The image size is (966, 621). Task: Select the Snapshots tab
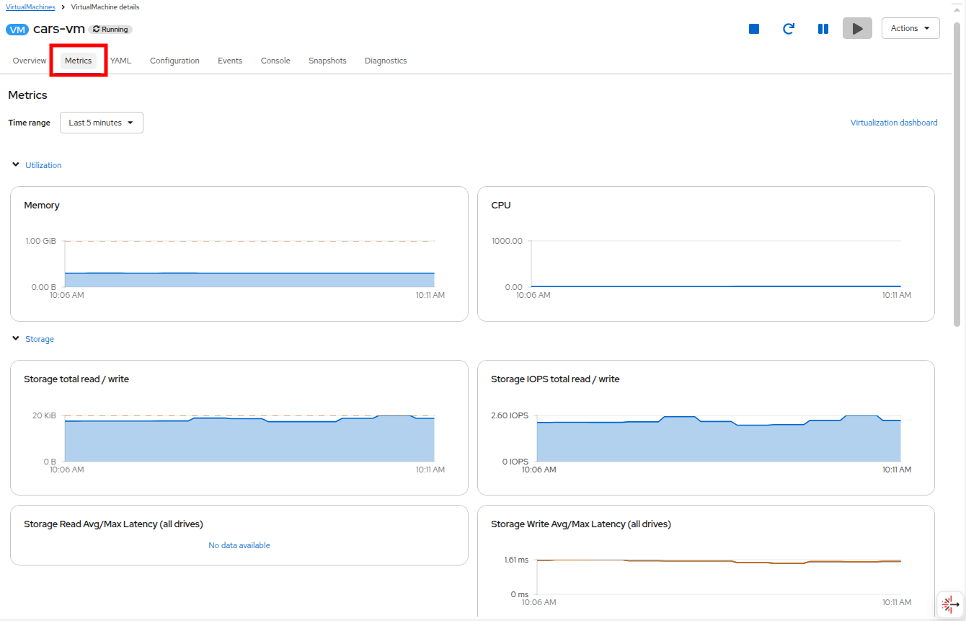[x=327, y=61]
